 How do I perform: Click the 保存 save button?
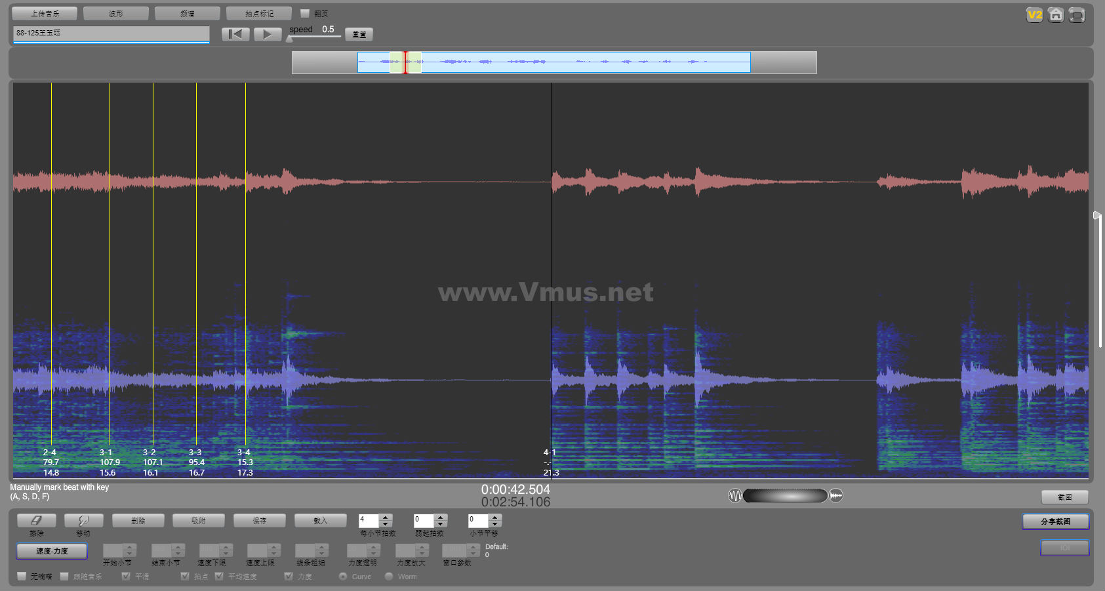point(260,520)
